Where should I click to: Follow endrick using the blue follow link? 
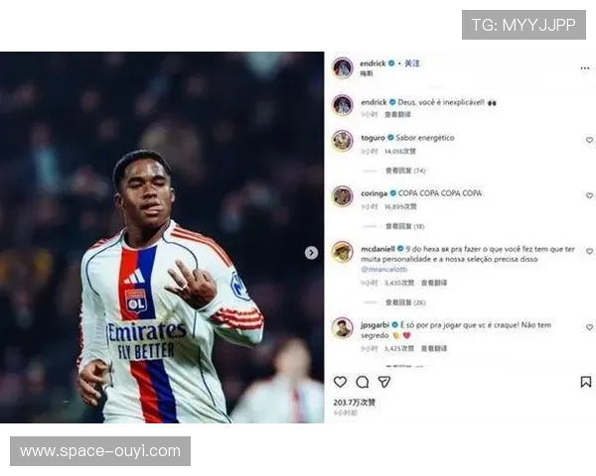411,63
